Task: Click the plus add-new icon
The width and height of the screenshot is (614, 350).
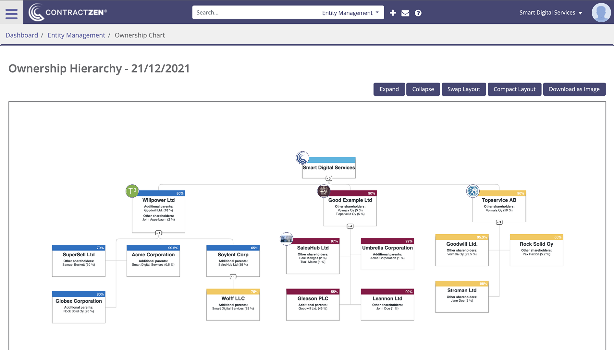Action: pos(393,13)
